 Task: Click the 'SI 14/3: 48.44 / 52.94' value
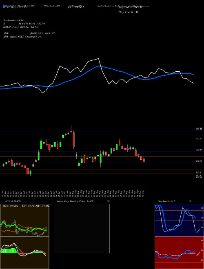tap(32, 24)
